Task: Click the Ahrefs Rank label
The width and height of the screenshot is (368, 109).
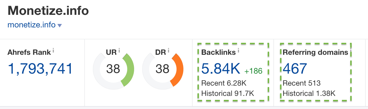Action: 29,53
